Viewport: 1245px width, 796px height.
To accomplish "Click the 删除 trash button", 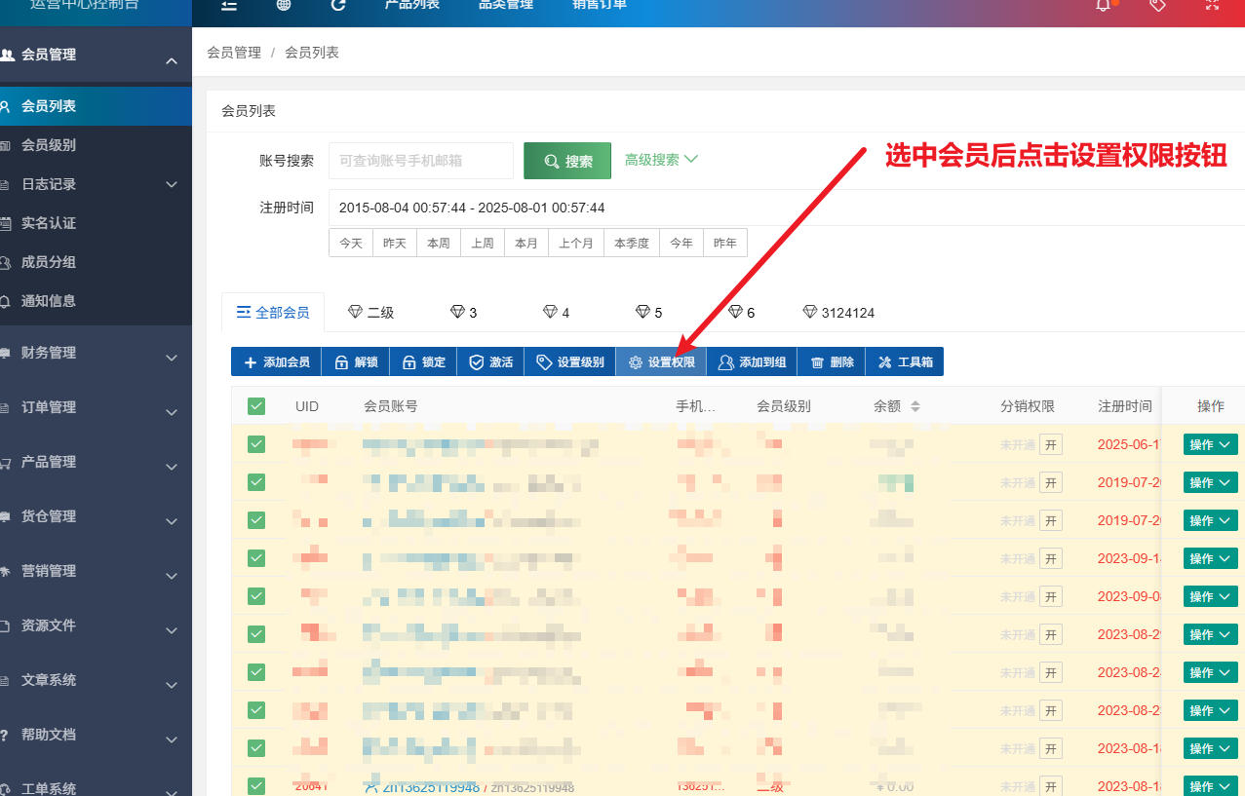I will tap(832, 362).
